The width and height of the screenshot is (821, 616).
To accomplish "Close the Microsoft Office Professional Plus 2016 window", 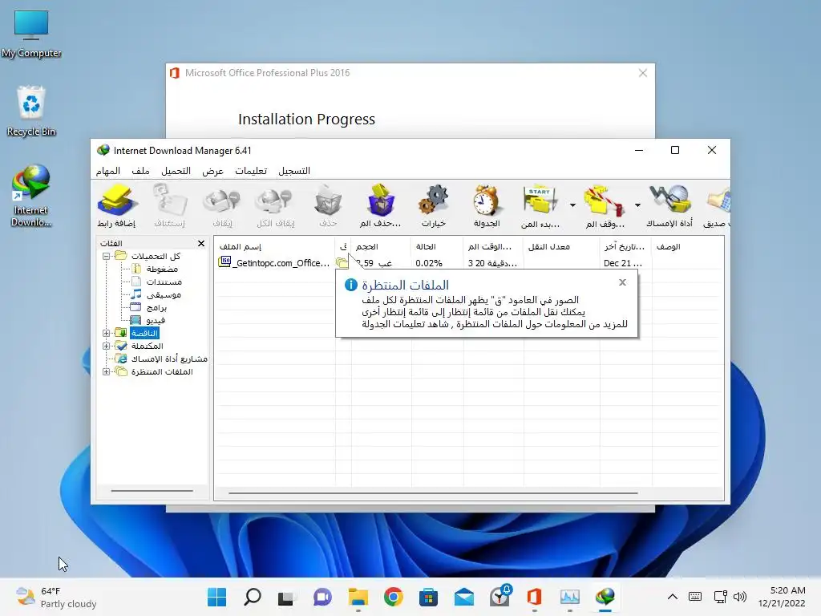I will [x=643, y=73].
